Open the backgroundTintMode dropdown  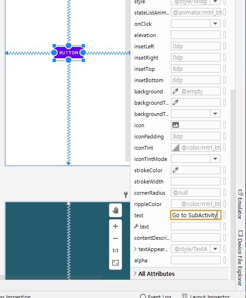215,114
